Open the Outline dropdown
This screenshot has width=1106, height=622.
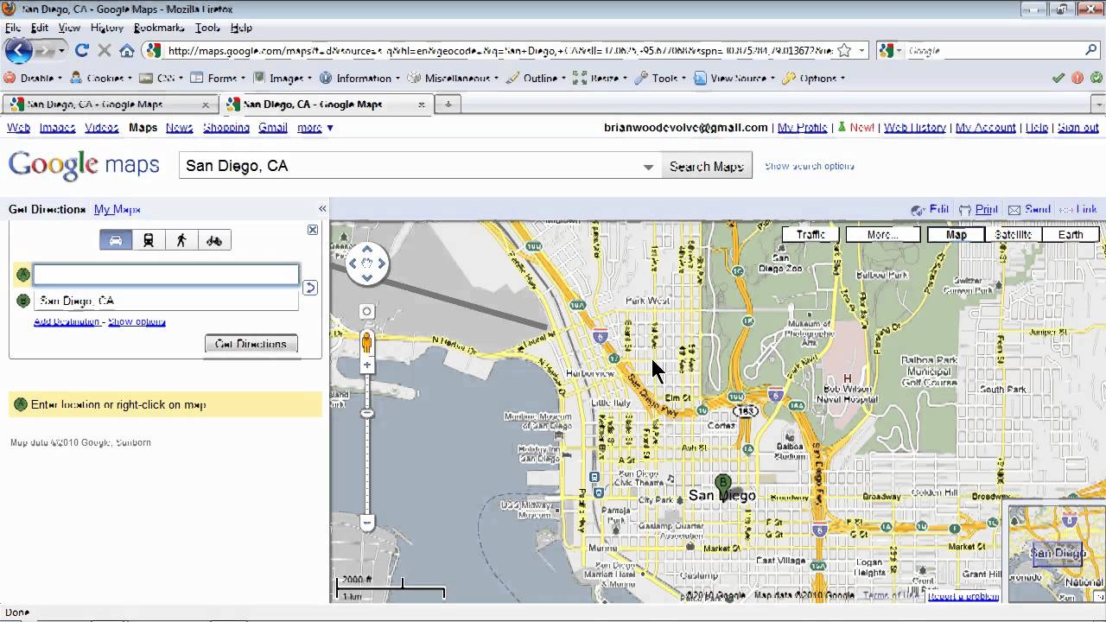pos(536,78)
